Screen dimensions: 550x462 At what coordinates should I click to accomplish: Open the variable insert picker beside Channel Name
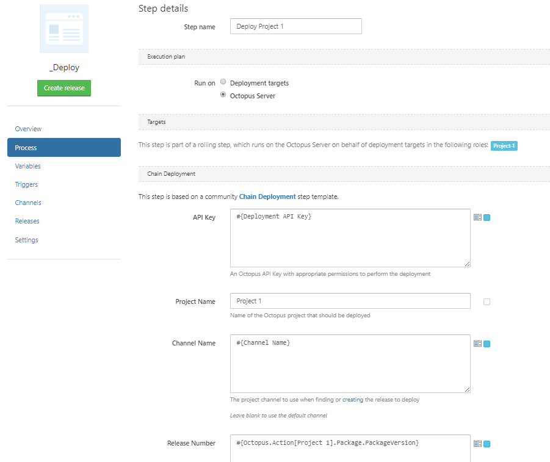tap(477, 343)
